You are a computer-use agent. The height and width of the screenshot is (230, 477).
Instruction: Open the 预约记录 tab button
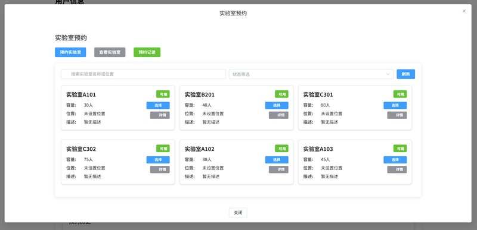click(147, 52)
